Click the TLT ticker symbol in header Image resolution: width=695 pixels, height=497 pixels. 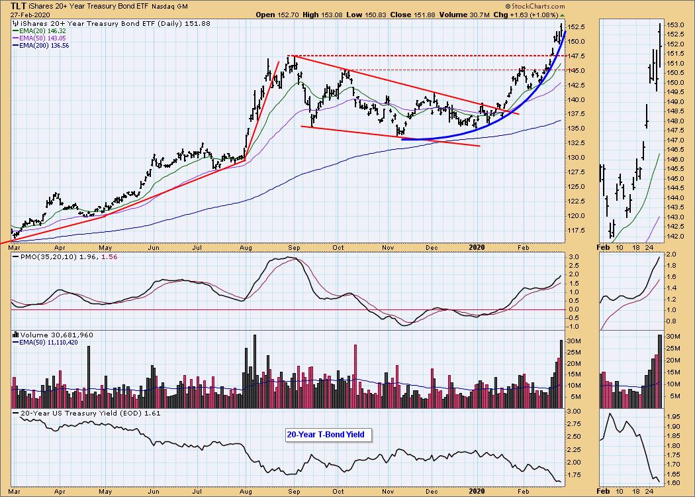tap(20, 6)
